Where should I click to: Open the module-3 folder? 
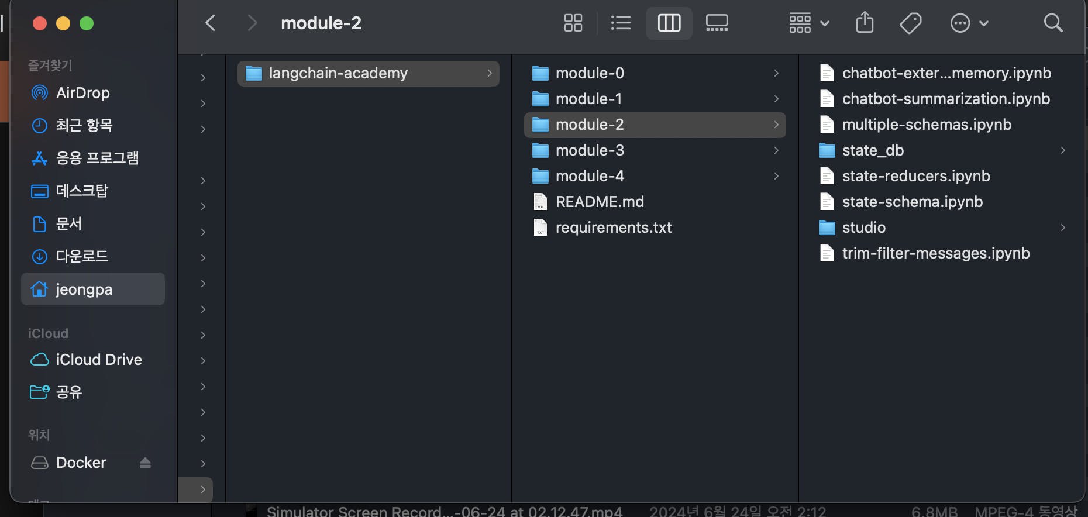590,150
